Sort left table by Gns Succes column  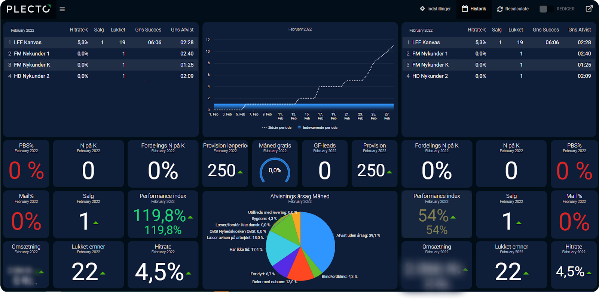[x=148, y=30]
